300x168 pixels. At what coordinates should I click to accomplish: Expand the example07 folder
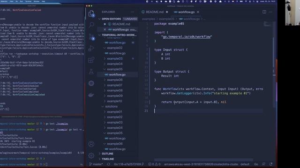114,85
